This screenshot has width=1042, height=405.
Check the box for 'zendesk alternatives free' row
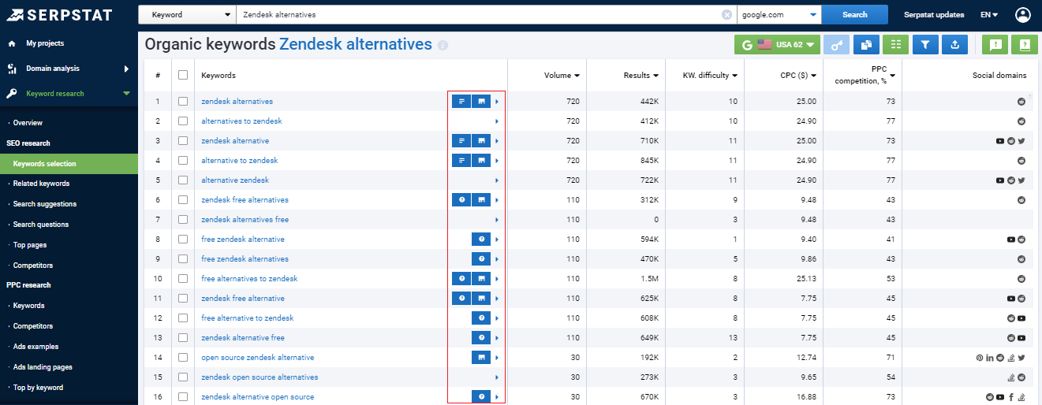pos(183,220)
